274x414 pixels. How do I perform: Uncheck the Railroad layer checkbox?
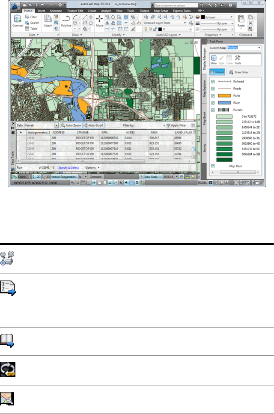click(x=213, y=82)
